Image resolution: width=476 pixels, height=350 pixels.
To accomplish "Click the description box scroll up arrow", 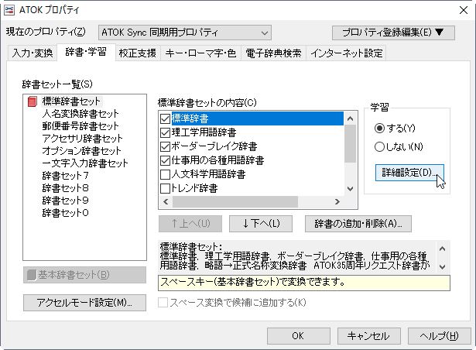I will click(442, 249).
